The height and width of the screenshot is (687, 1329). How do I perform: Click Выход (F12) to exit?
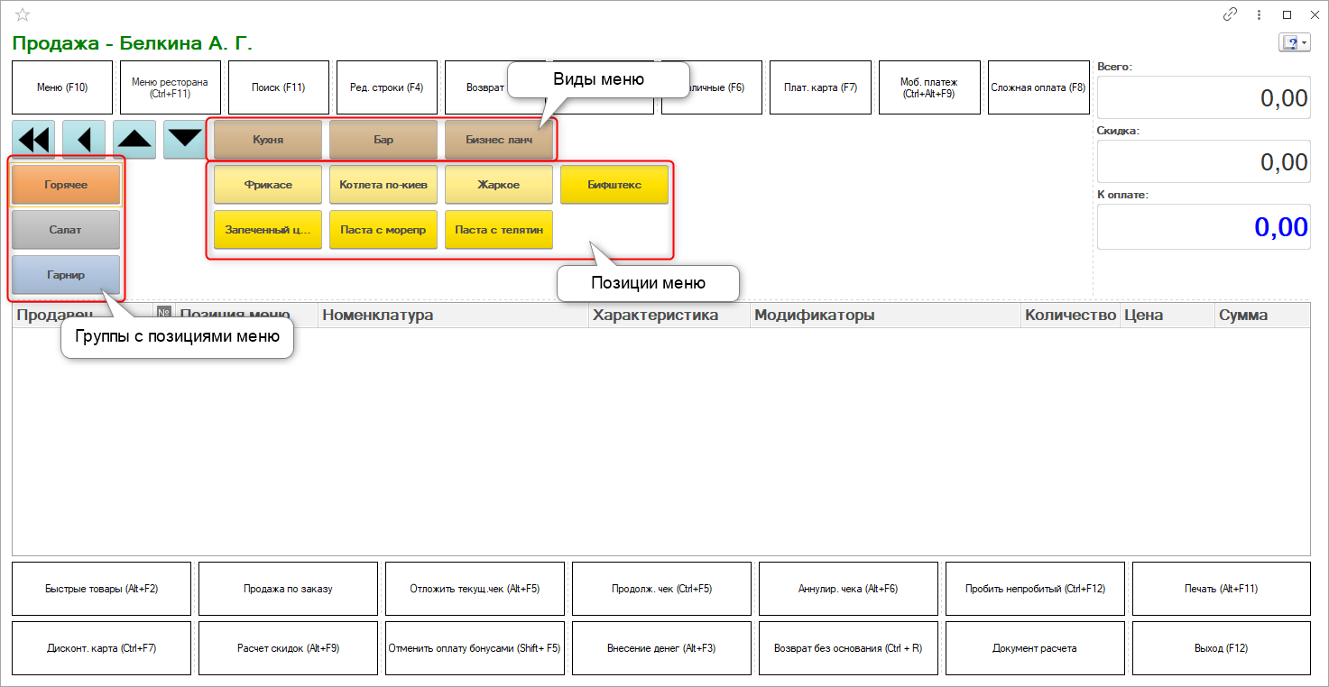[x=1221, y=648]
